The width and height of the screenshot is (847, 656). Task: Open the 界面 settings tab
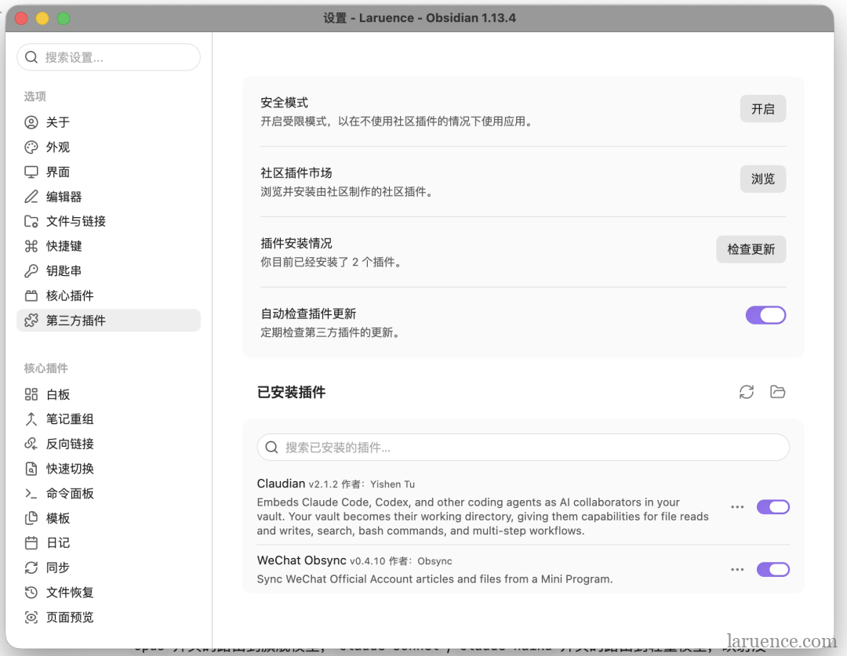pos(108,172)
